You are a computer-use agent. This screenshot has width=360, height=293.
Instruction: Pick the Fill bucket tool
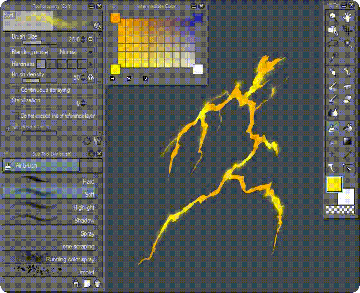click(x=348, y=128)
